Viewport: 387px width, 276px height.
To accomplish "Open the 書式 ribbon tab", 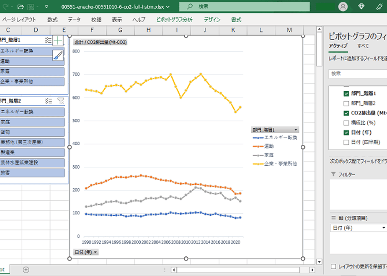I will (236, 20).
